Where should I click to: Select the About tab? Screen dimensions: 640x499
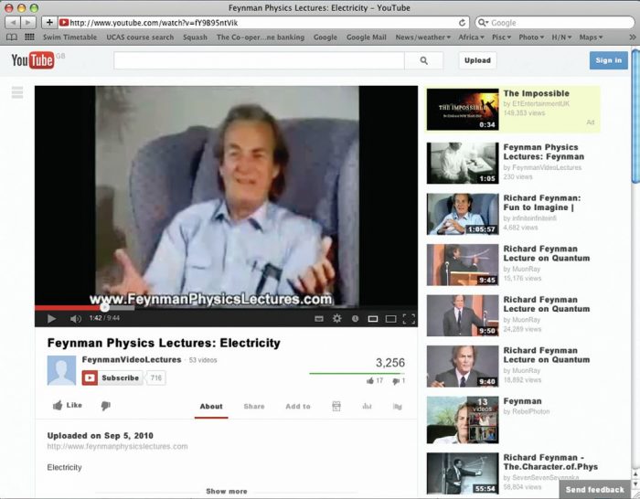(211, 407)
